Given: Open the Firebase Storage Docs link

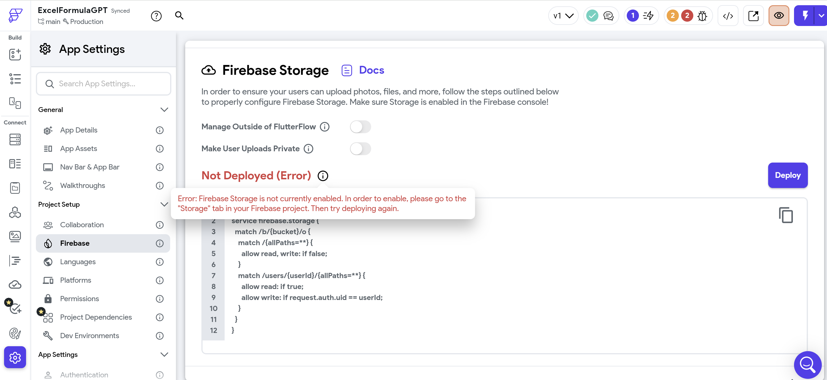Looking at the screenshot, I should [x=363, y=70].
